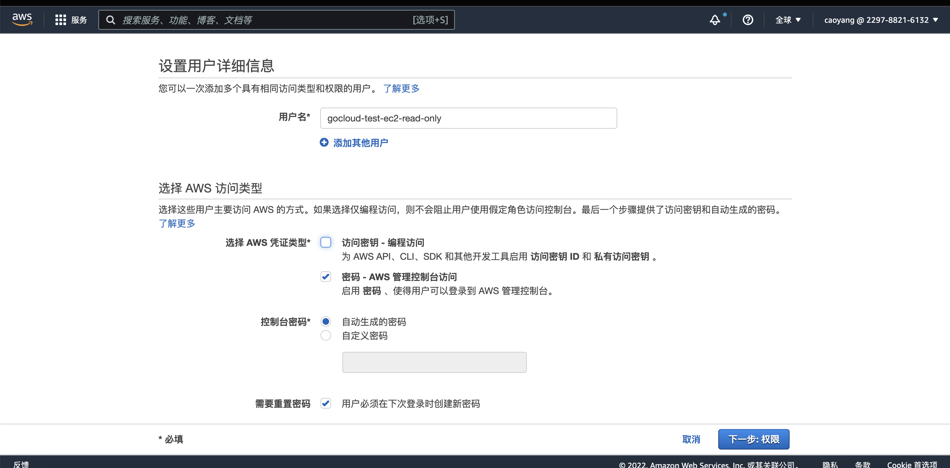The width and height of the screenshot is (950, 468).
Task: Open the notifications bell icon
Action: point(715,20)
